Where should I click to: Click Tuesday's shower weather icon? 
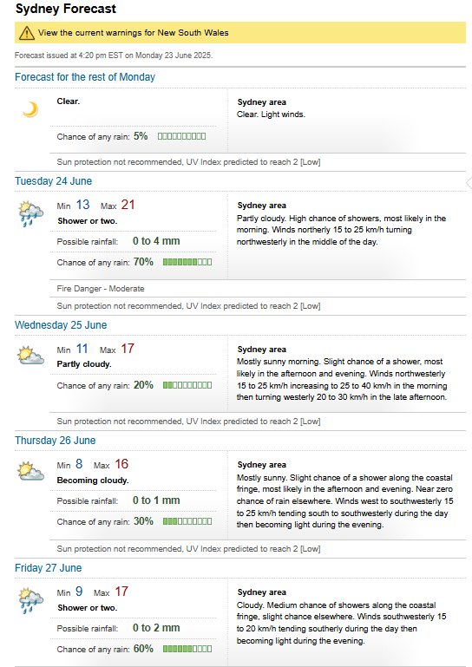pos(31,214)
